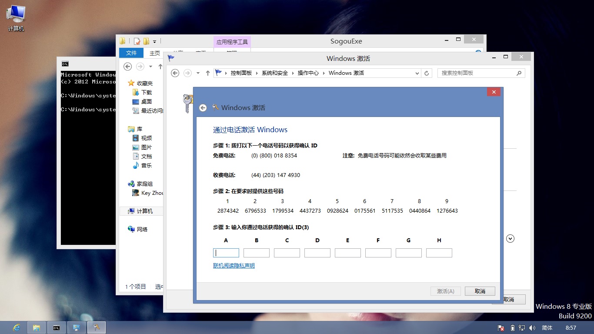Image resolution: width=594 pixels, height=334 pixels.
Task: Select 网络 in the Explorer navigation pane
Action: (x=138, y=229)
